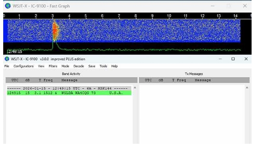256x147 pixels.
Task: Open the Decode menu
Action: click(78, 66)
